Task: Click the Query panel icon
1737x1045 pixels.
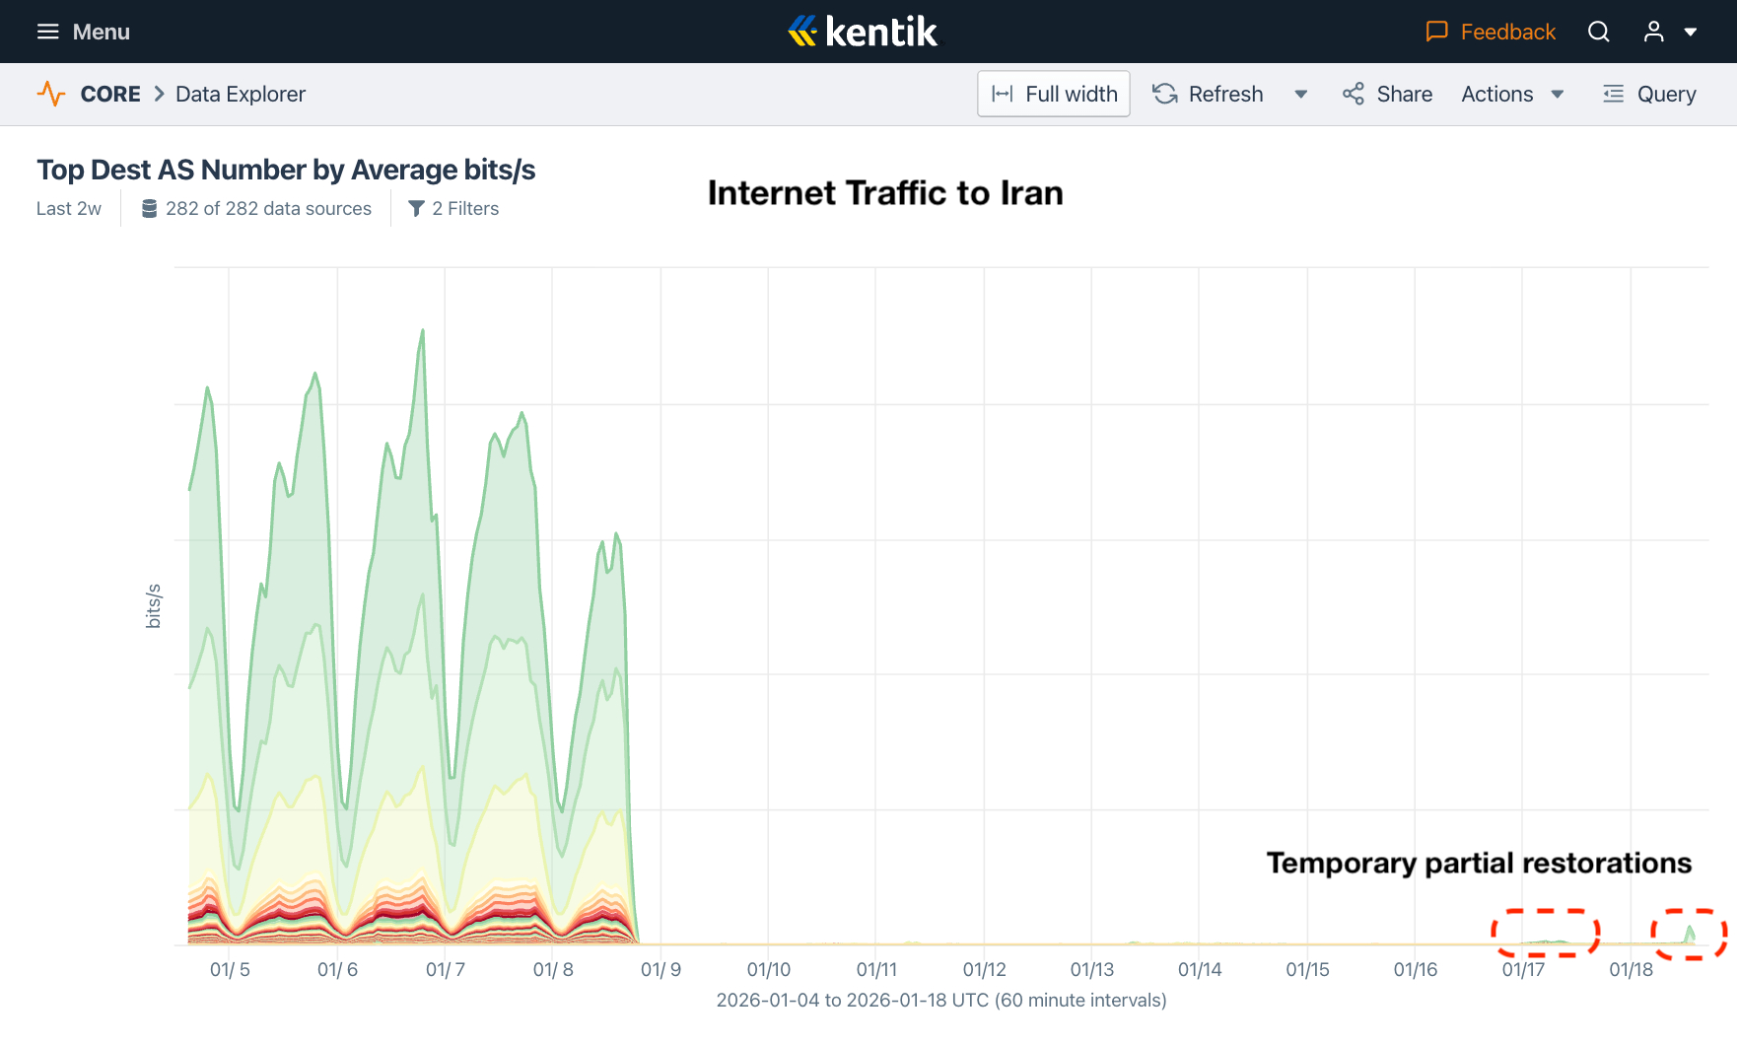Action: tap(1613, 94)
